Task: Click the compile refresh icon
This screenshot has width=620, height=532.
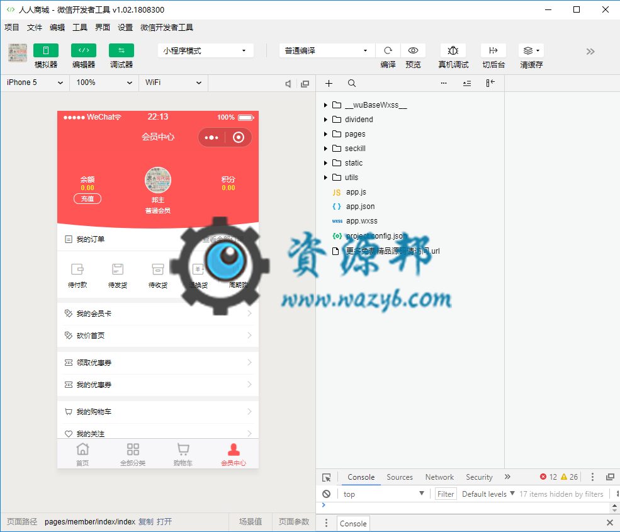Action: tap(388, 50)
